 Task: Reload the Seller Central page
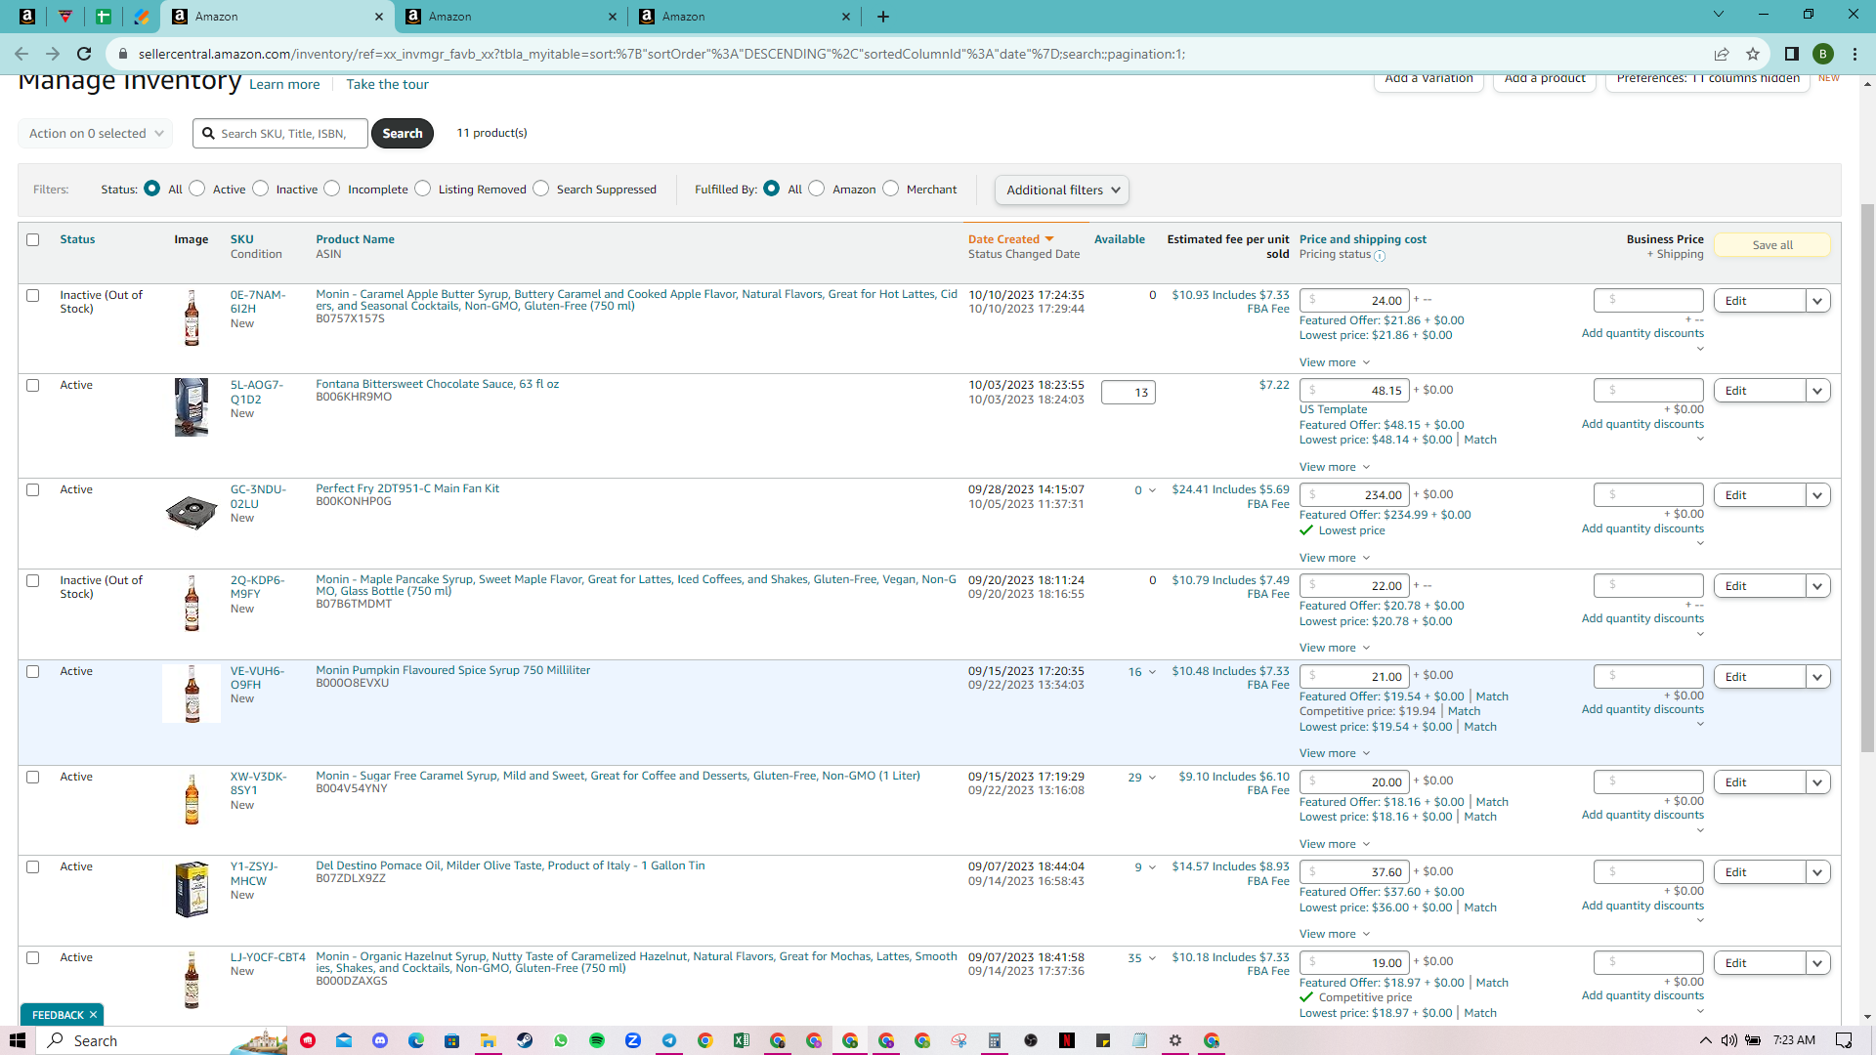tap(84, 54)
